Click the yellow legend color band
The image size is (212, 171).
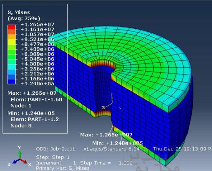pos(12,42)
